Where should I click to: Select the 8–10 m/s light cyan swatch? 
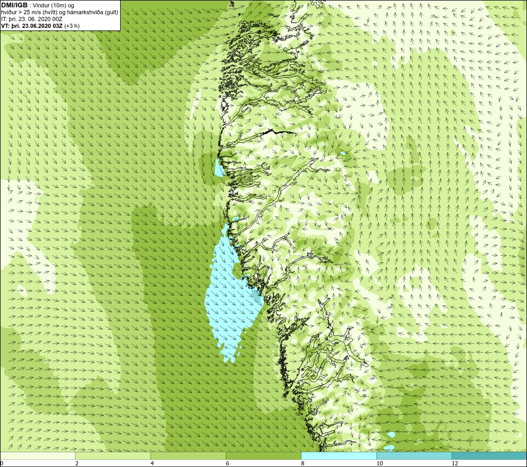tap(339, 455)
